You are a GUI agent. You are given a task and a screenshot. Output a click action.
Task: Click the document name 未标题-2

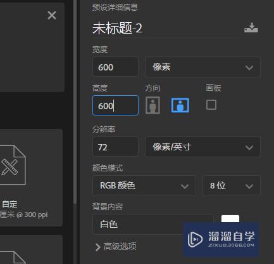117,28
